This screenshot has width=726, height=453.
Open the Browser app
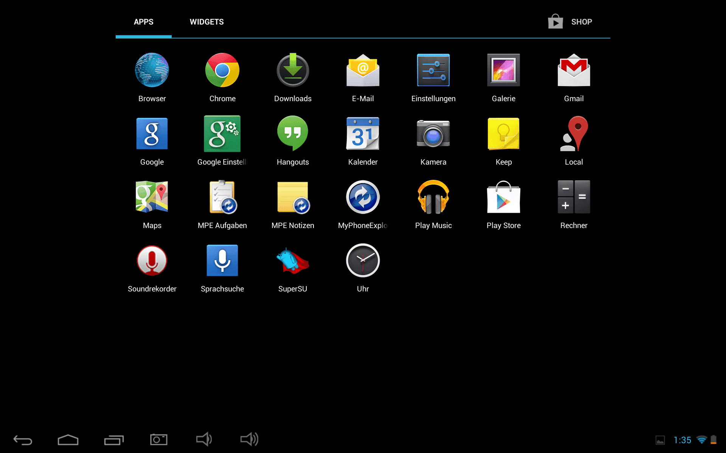tap(152, 71)
